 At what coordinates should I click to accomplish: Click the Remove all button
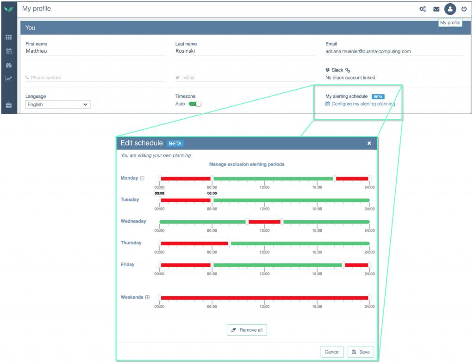tap(247, 330)
